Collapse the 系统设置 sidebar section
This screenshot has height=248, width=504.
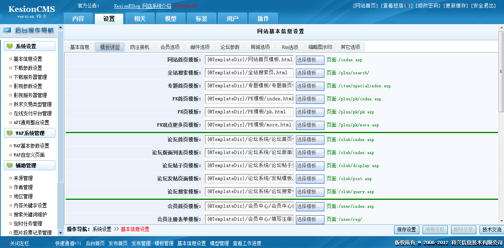point(30,46)
